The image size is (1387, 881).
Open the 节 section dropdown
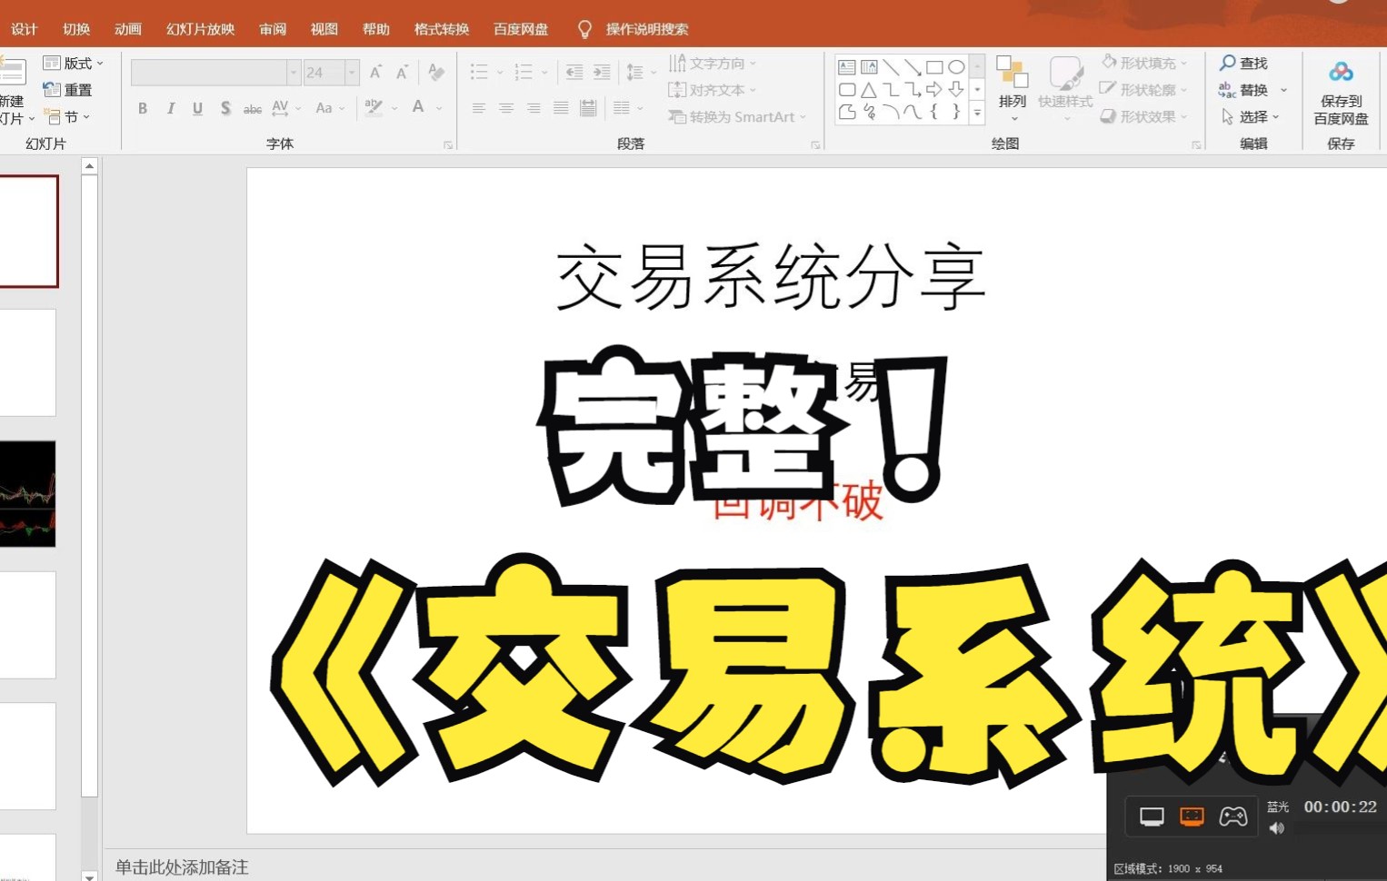[x=67, y=117]
